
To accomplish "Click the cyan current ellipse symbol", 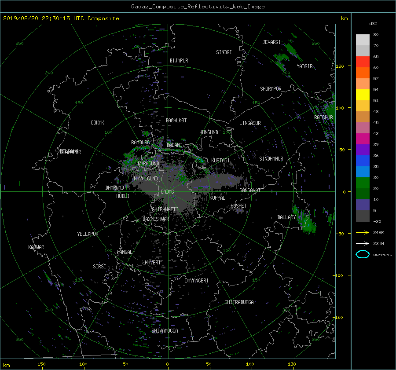I will pos(363,254).
